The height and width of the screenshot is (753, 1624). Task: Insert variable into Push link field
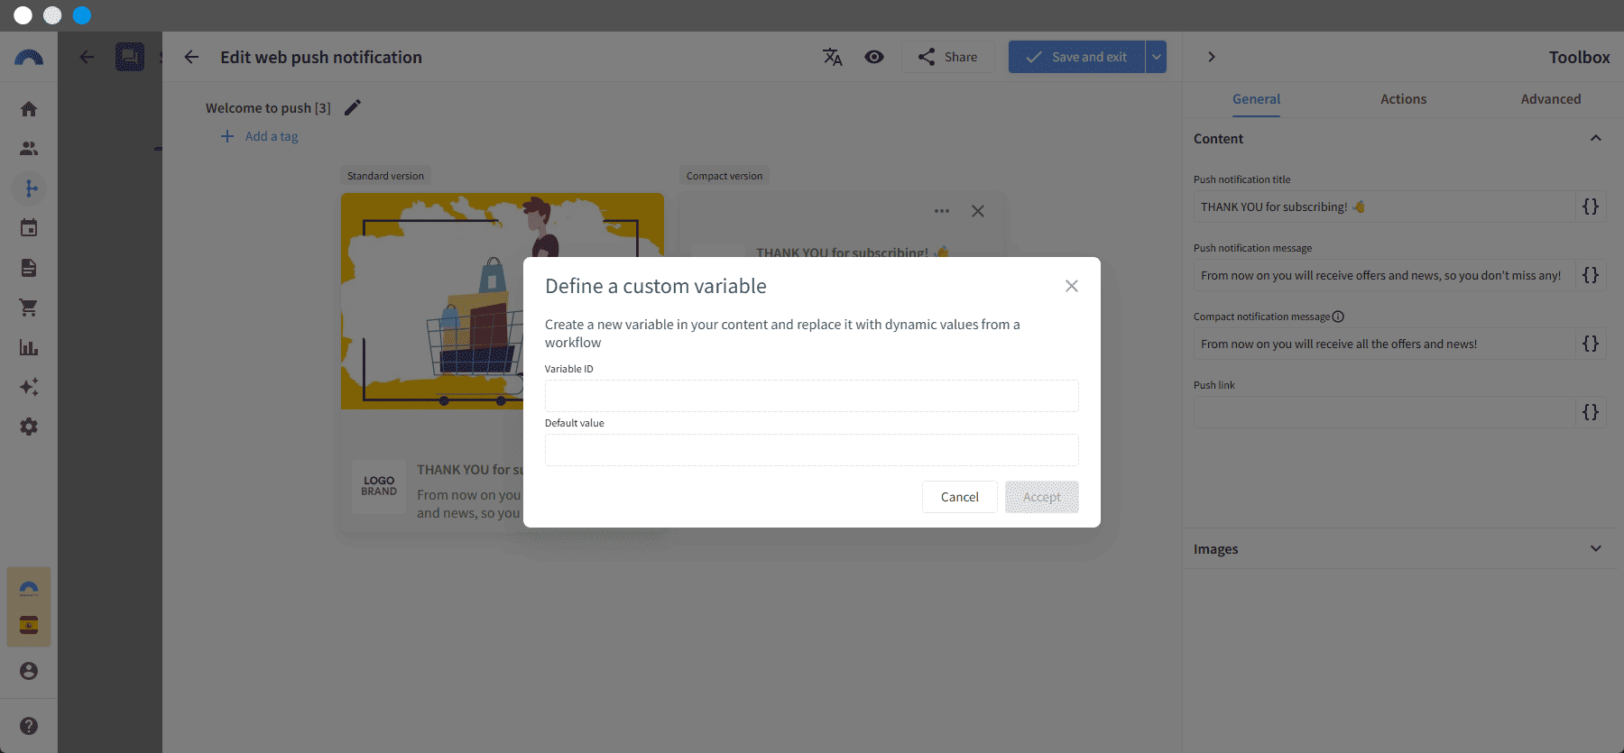tap(1591, 412)
